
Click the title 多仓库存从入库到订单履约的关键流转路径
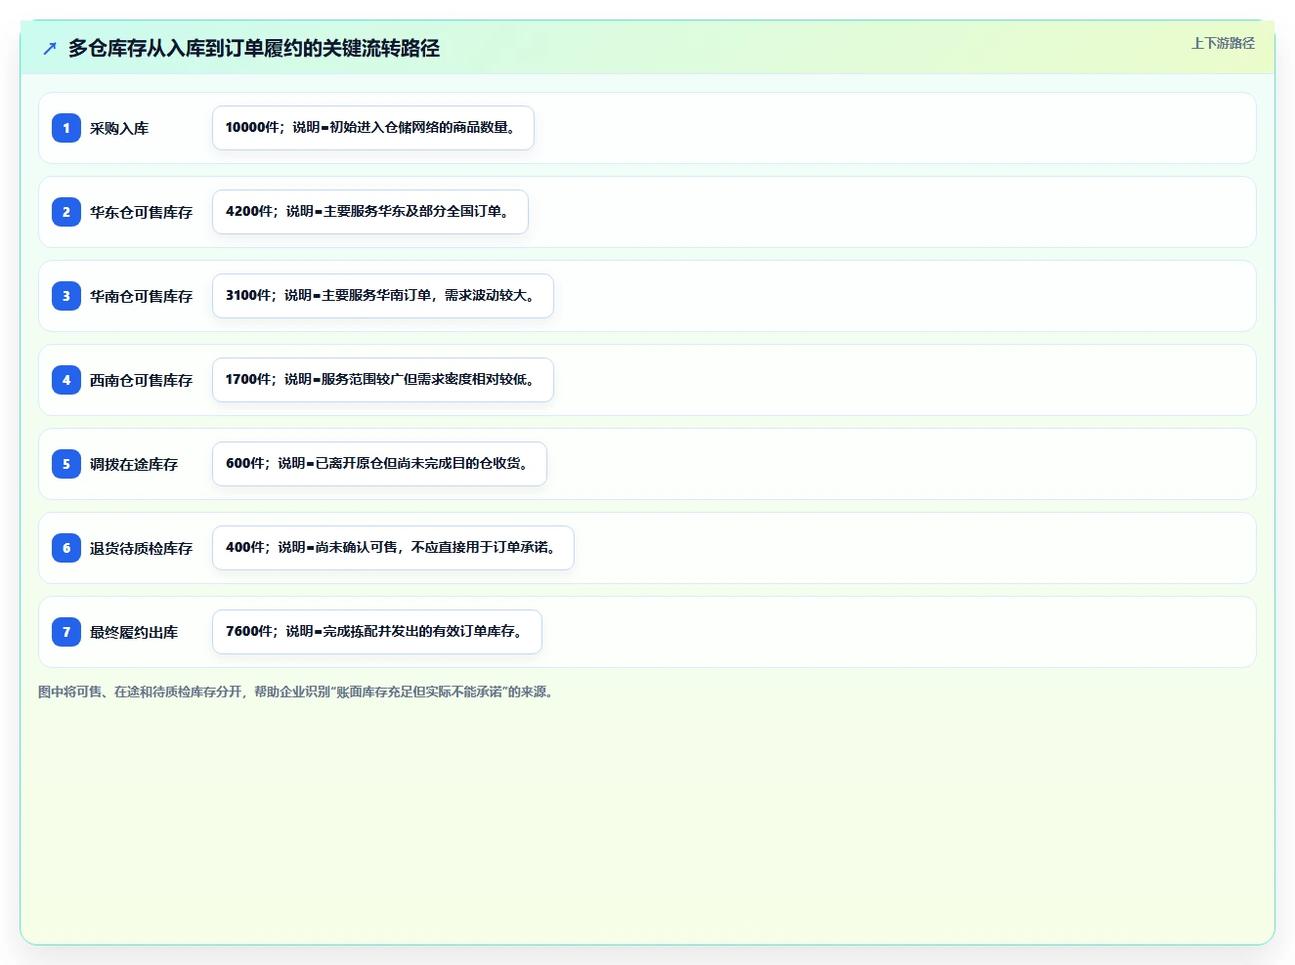(254, 48)
